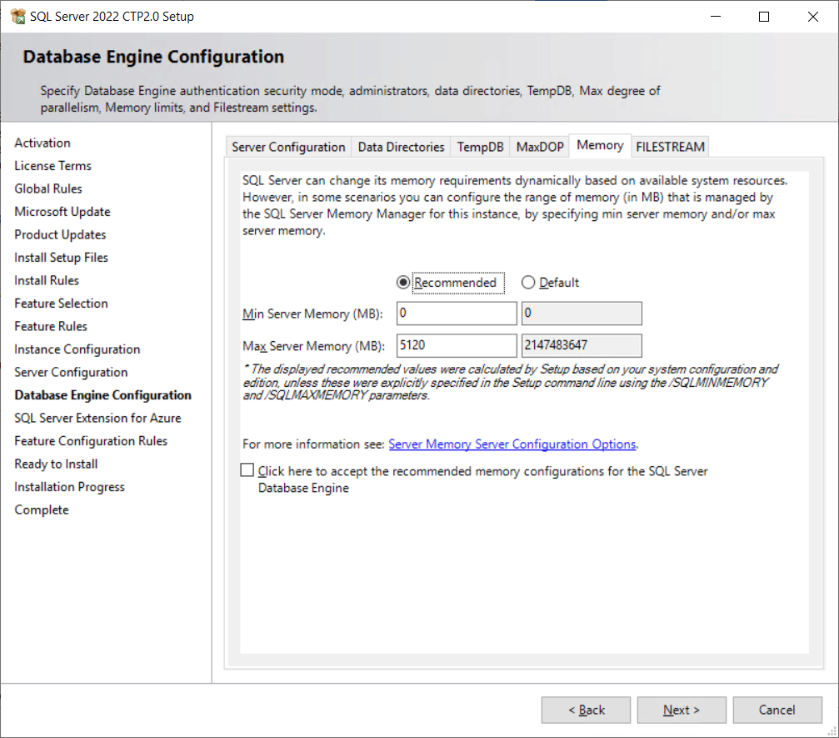839x738 pixels.
Task: Click the Next button
Action: 681,710
